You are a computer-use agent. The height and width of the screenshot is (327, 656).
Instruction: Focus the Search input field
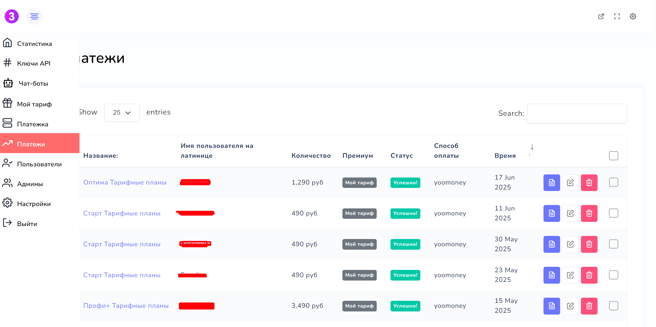[x=577, y=113]
